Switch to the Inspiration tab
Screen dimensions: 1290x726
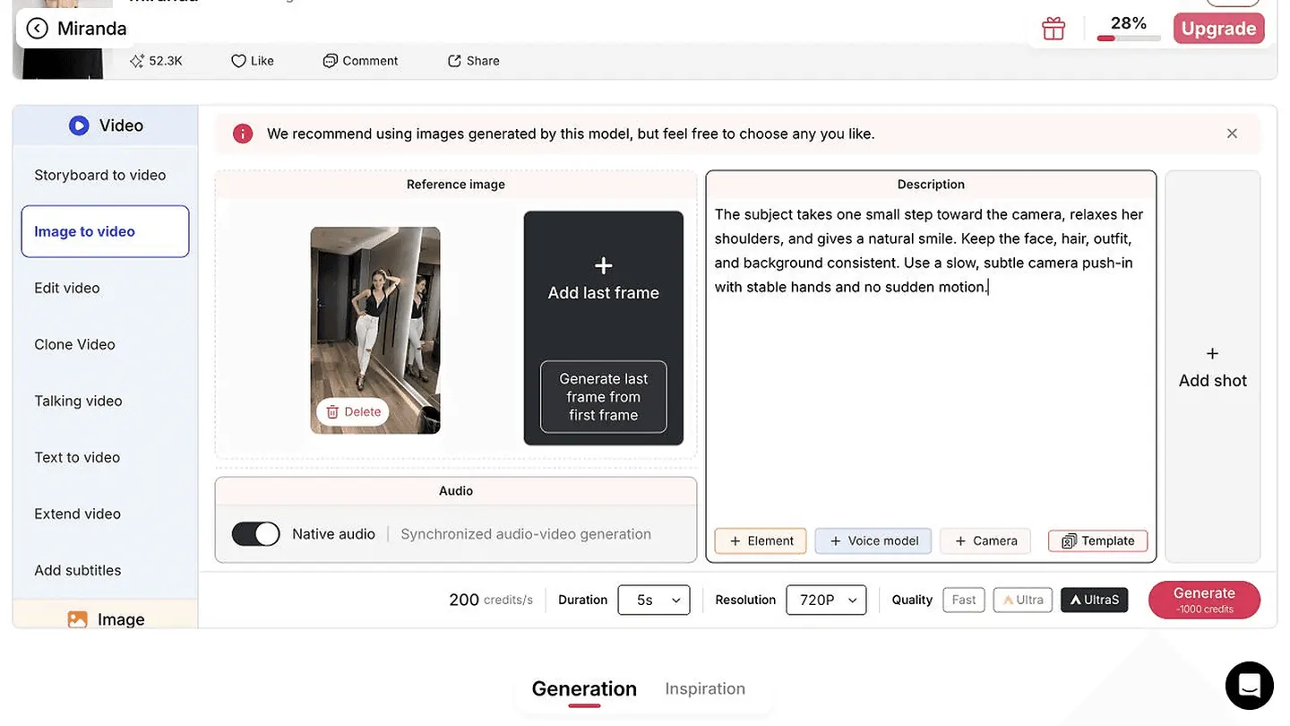click(705, 688)
